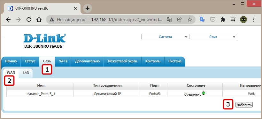Expand the Система dropdown
Viewport: 262px width, 119px height.
coord(165,37)
